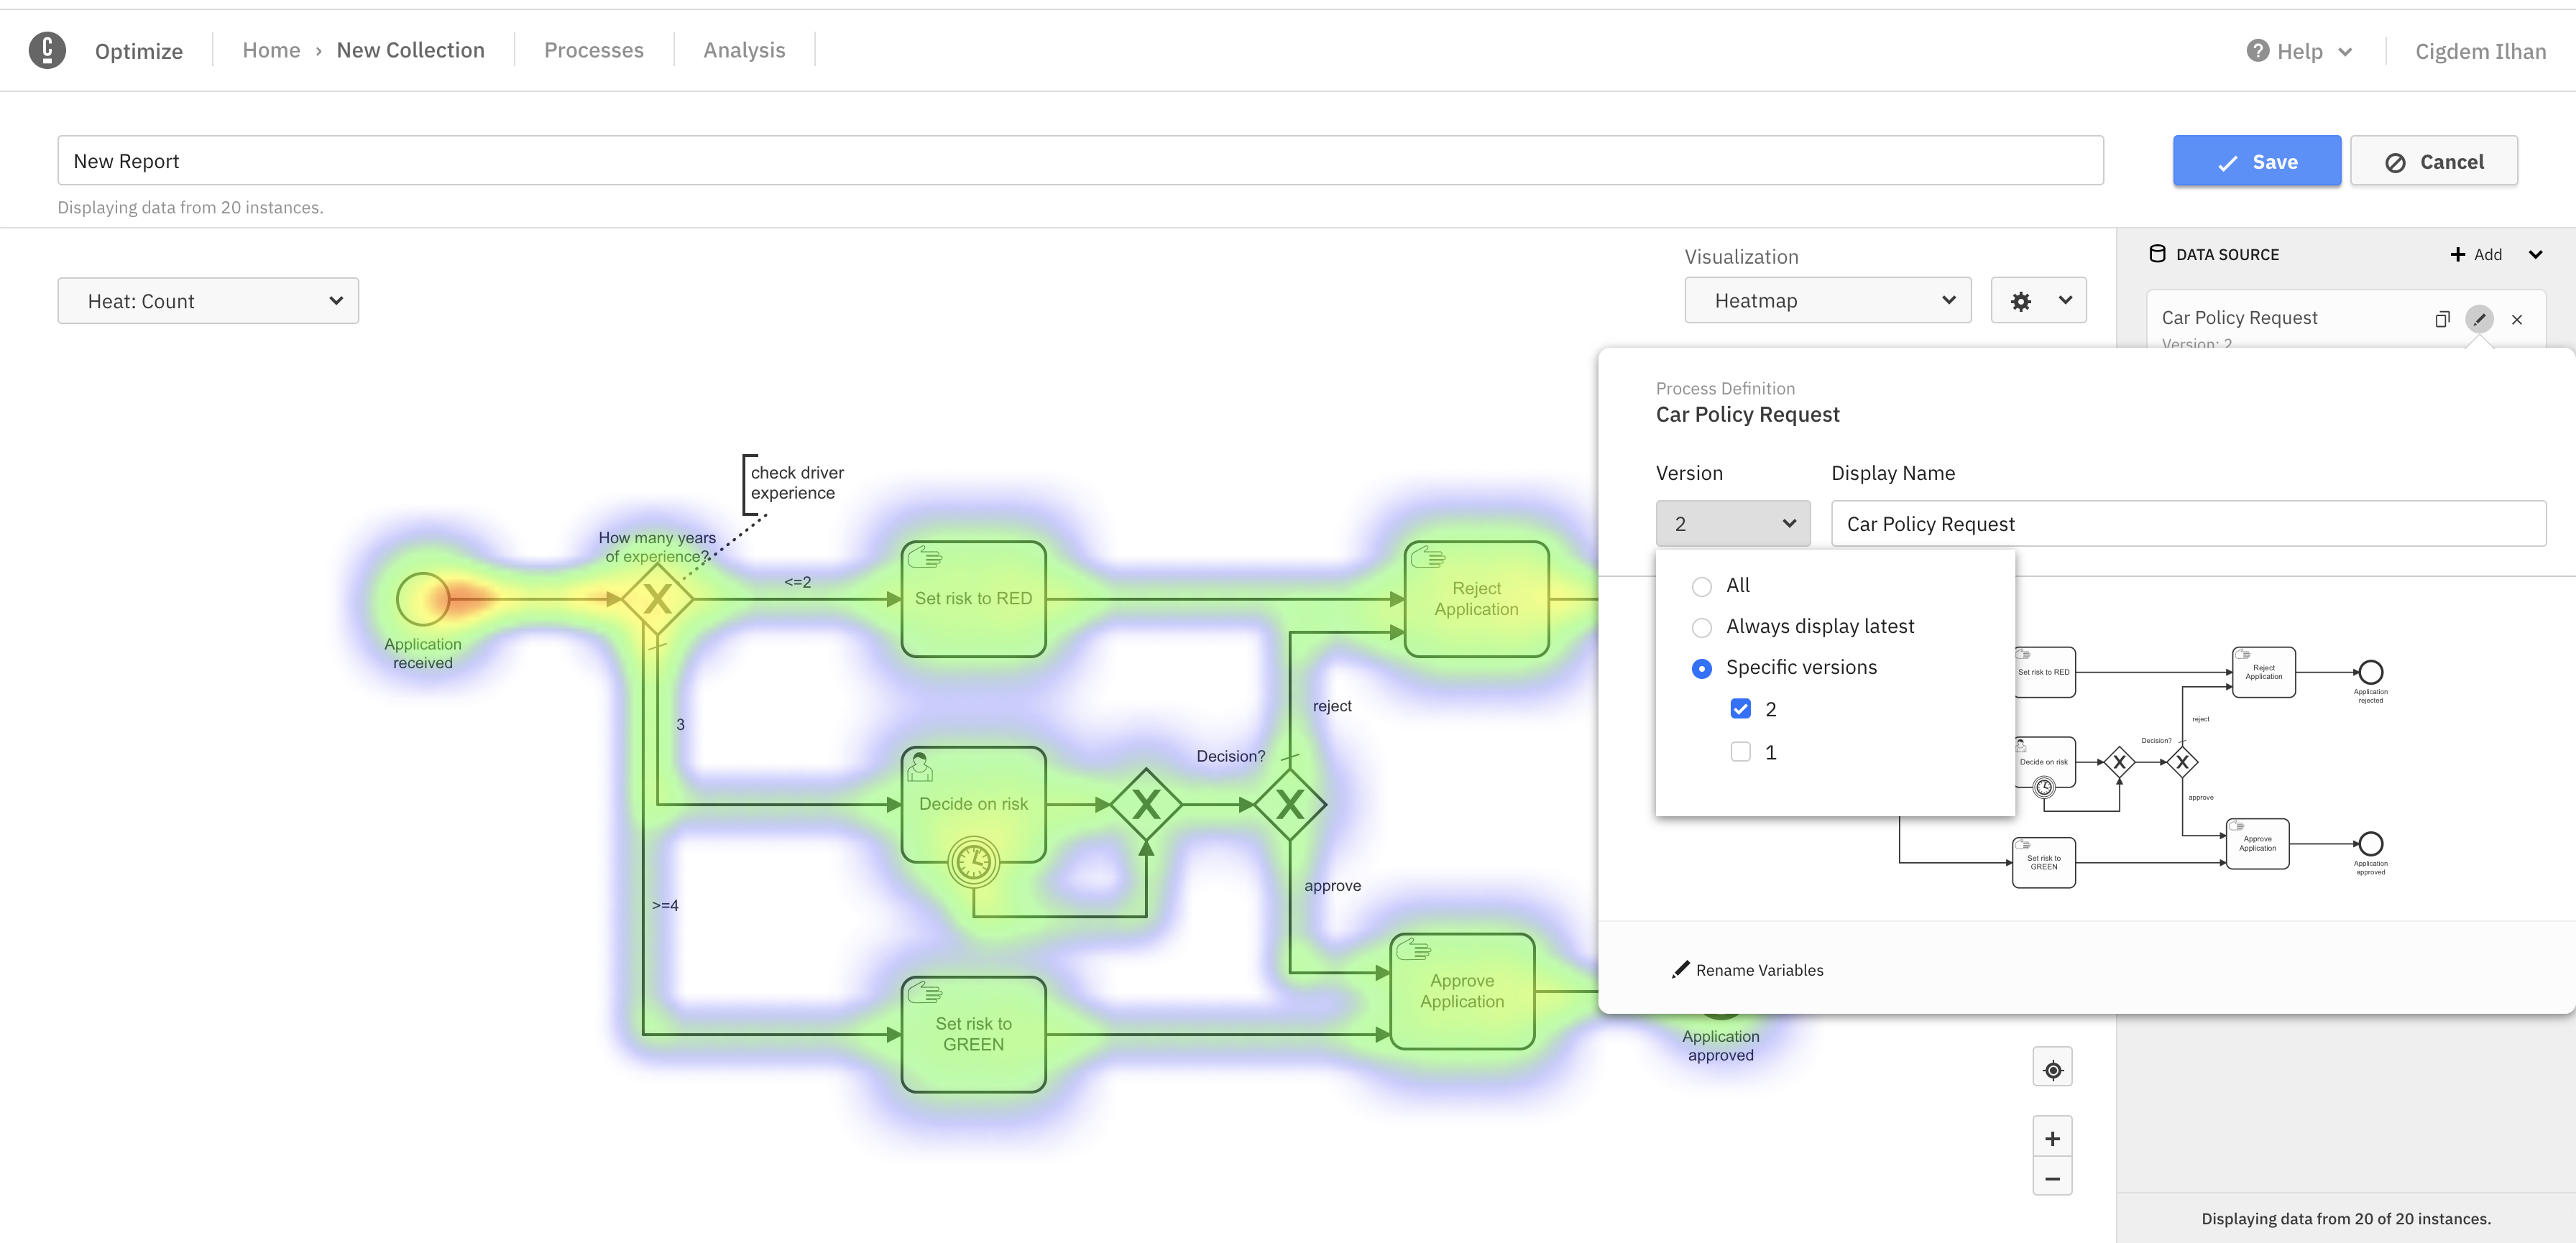2576x1243 pixels.
Task: Open the visualization settings gear icon
Action: 2020,301
